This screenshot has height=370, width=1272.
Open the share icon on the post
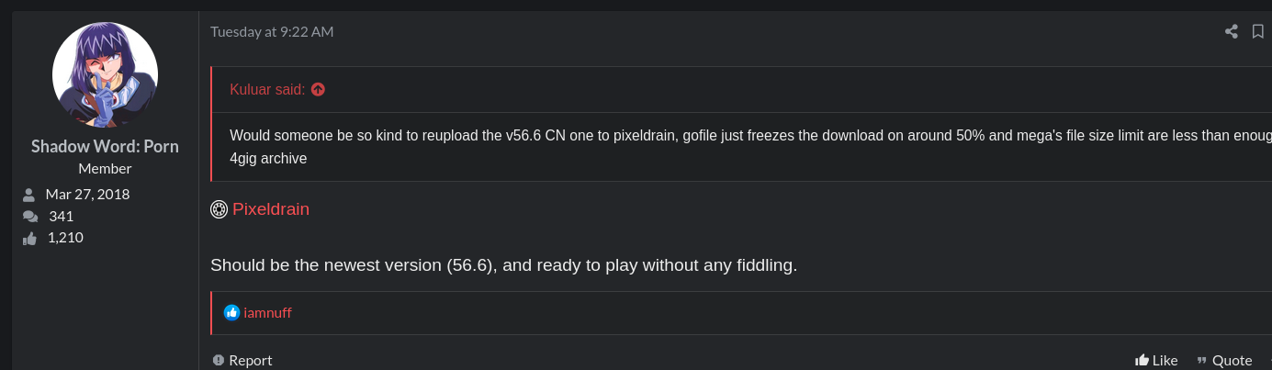point(1232,31)
